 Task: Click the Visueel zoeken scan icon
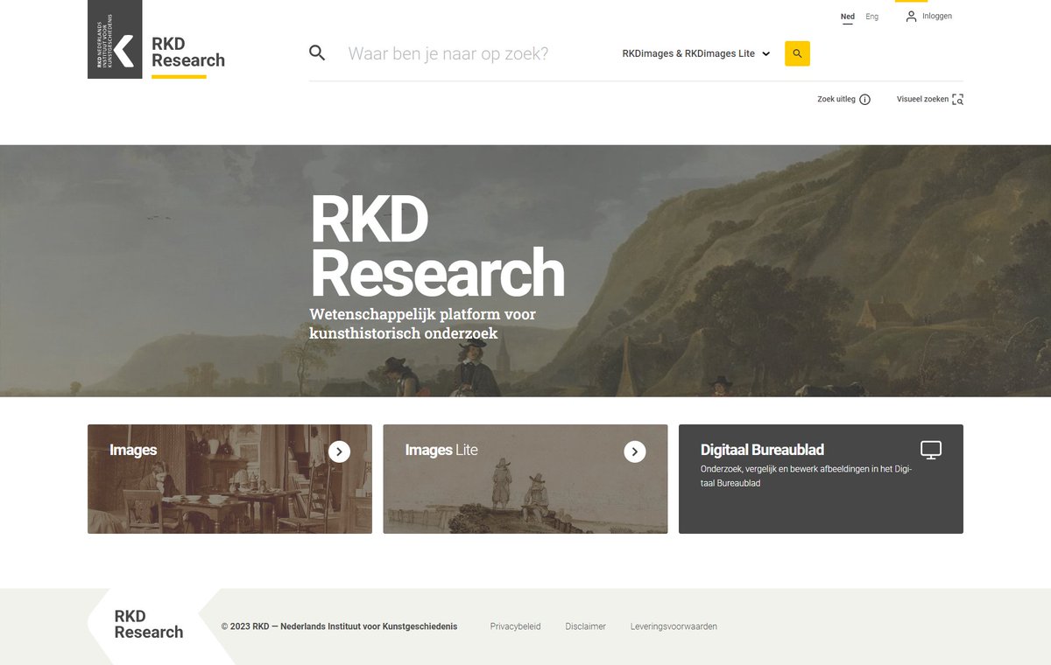click(957, 100)
